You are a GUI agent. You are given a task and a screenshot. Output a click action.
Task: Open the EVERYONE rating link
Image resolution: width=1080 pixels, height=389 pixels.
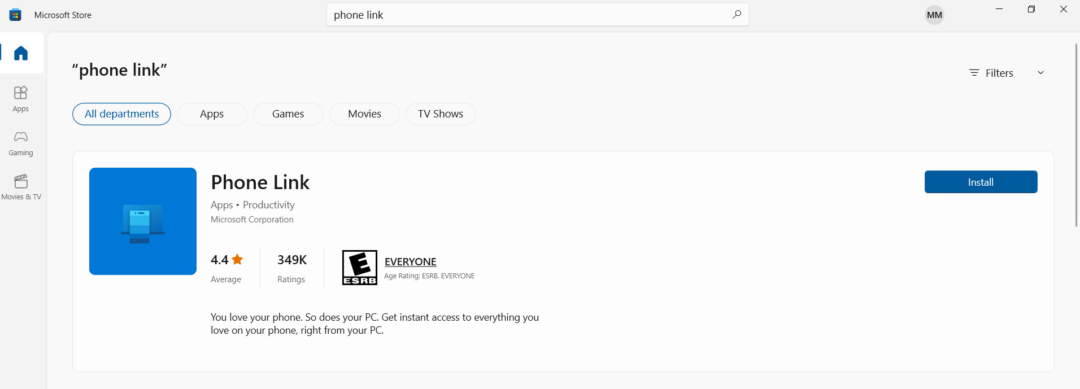[411, 262]
